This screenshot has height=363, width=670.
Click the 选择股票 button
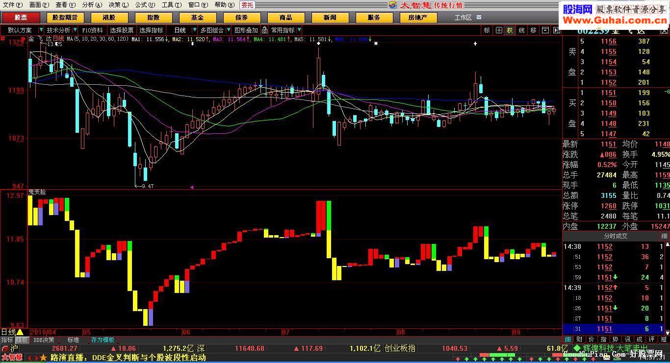pos(122,30)
